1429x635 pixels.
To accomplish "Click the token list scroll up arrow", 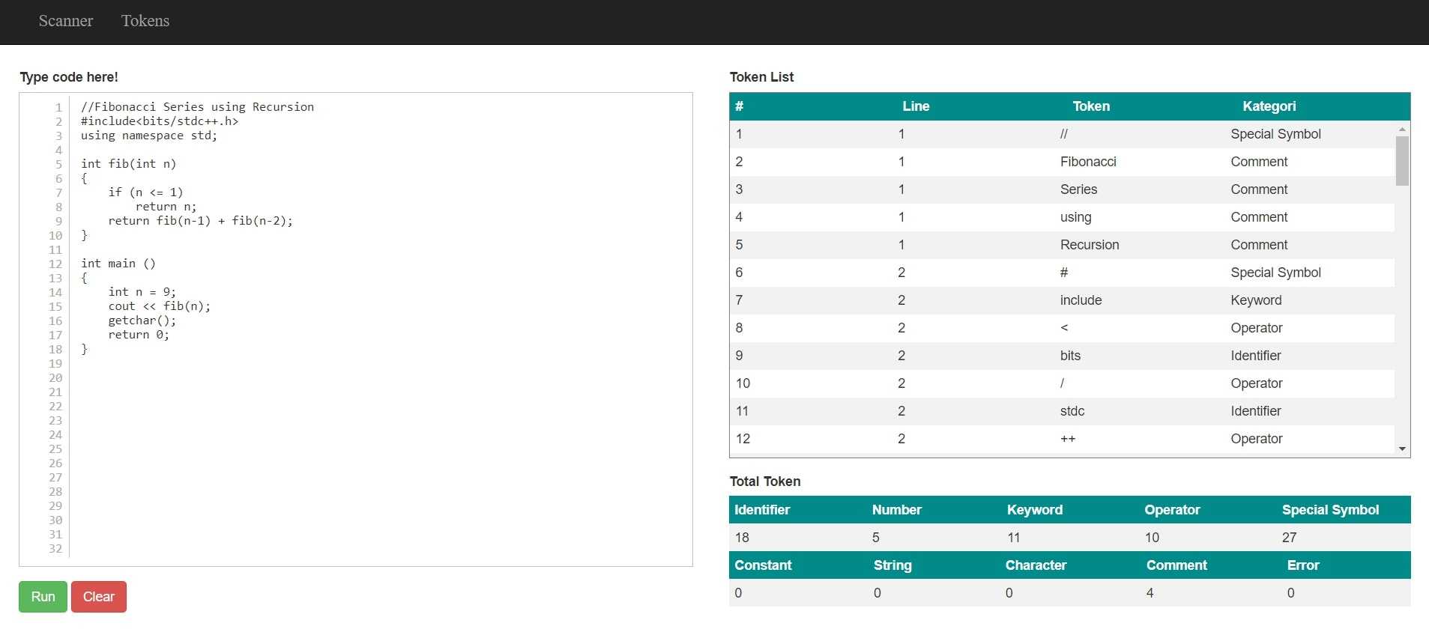I will [1402, 130].
